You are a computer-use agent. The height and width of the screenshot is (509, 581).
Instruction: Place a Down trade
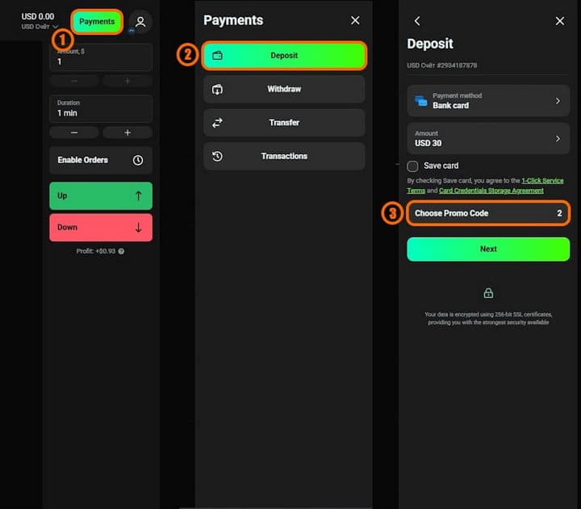point(101,227)
